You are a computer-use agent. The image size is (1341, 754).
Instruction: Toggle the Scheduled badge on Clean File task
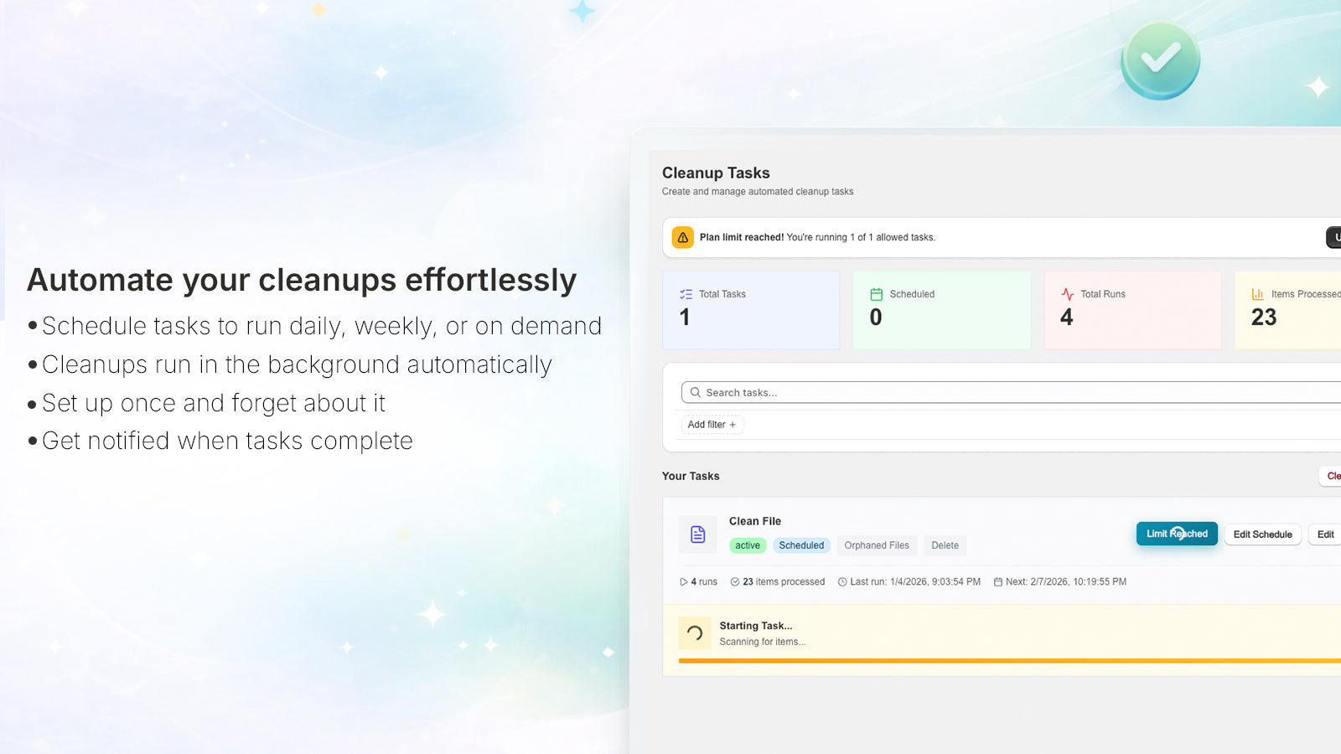(x=800, y=545)
